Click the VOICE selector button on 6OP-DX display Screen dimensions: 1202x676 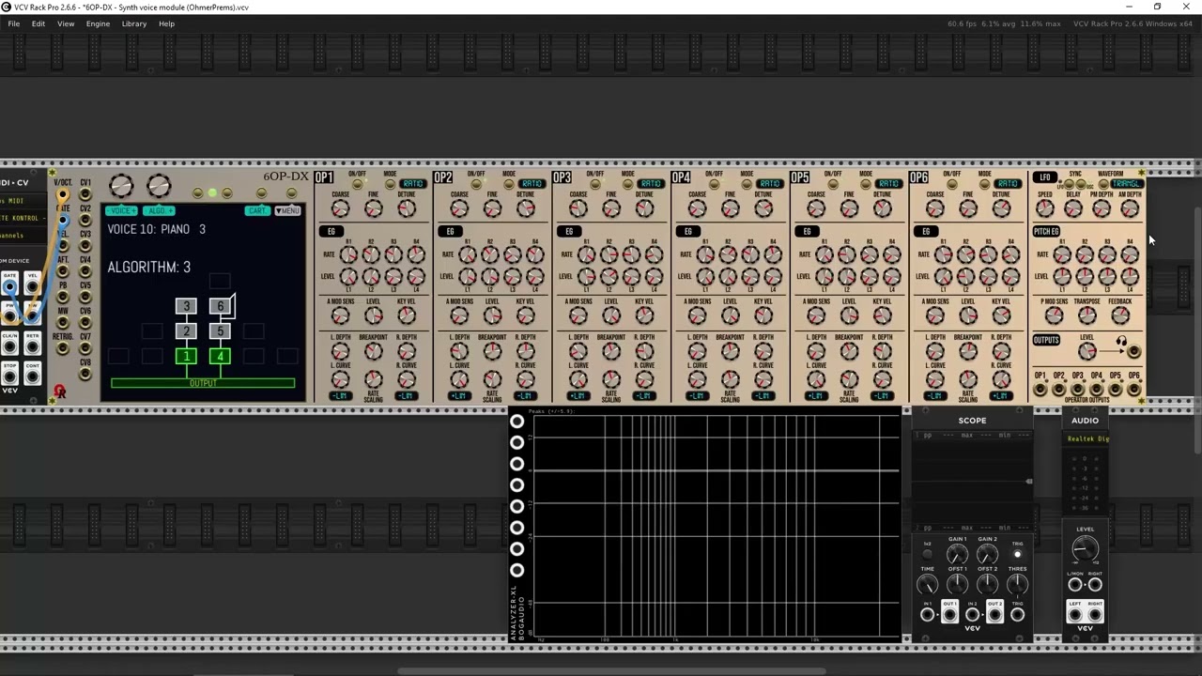click(121, 210)
